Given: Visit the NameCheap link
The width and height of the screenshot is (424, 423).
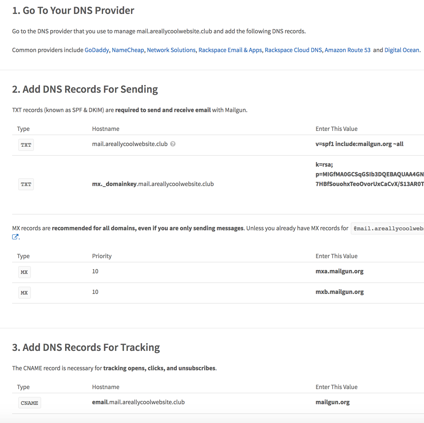Looking at the screenshot, I should click(128, 50).
